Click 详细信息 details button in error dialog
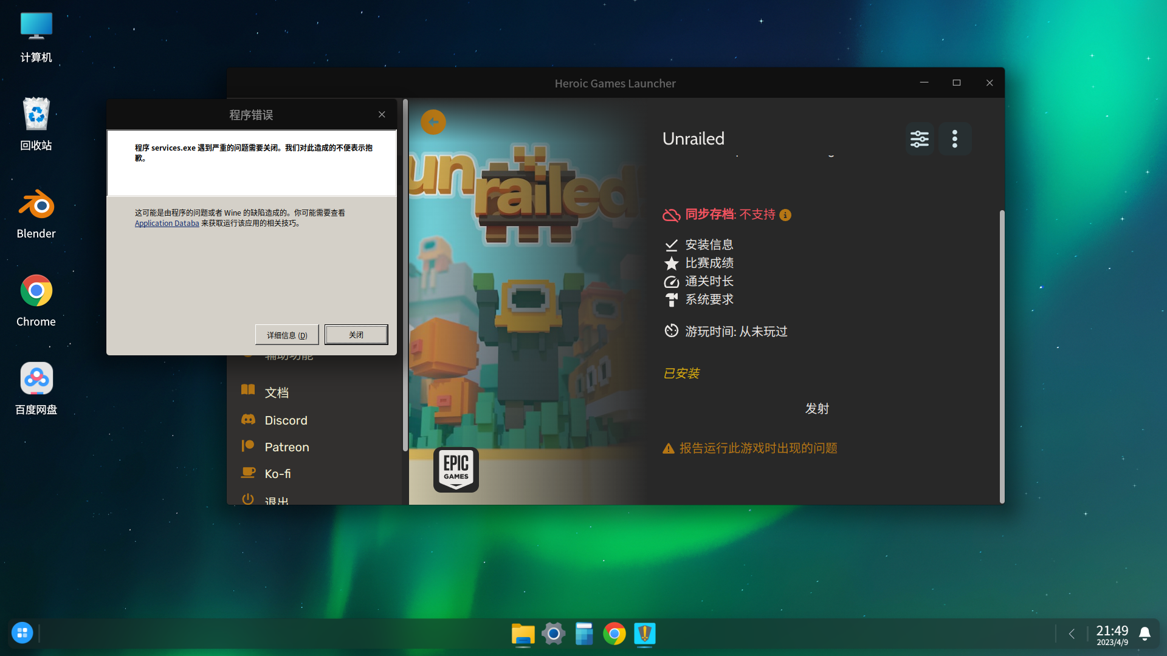 pyautogui.click(x=287, y=335)
